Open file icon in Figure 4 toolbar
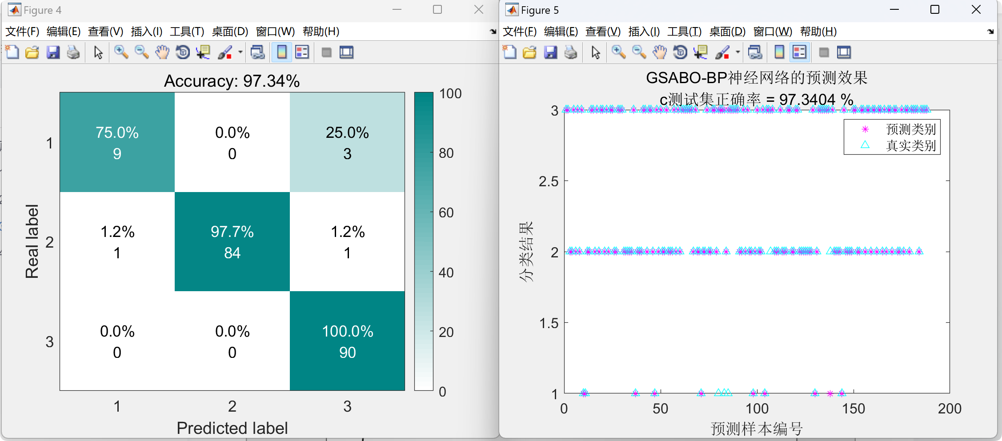1002x441 pixels. point(32,52)
